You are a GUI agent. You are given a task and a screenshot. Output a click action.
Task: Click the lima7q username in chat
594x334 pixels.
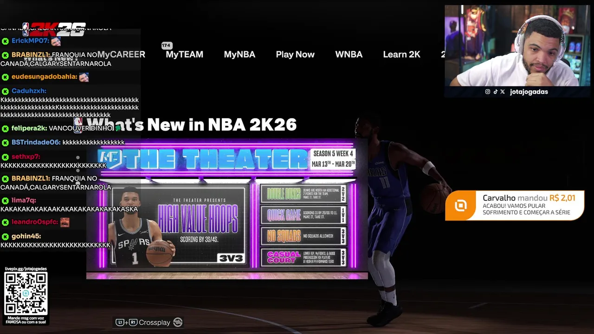coord(24,201)
